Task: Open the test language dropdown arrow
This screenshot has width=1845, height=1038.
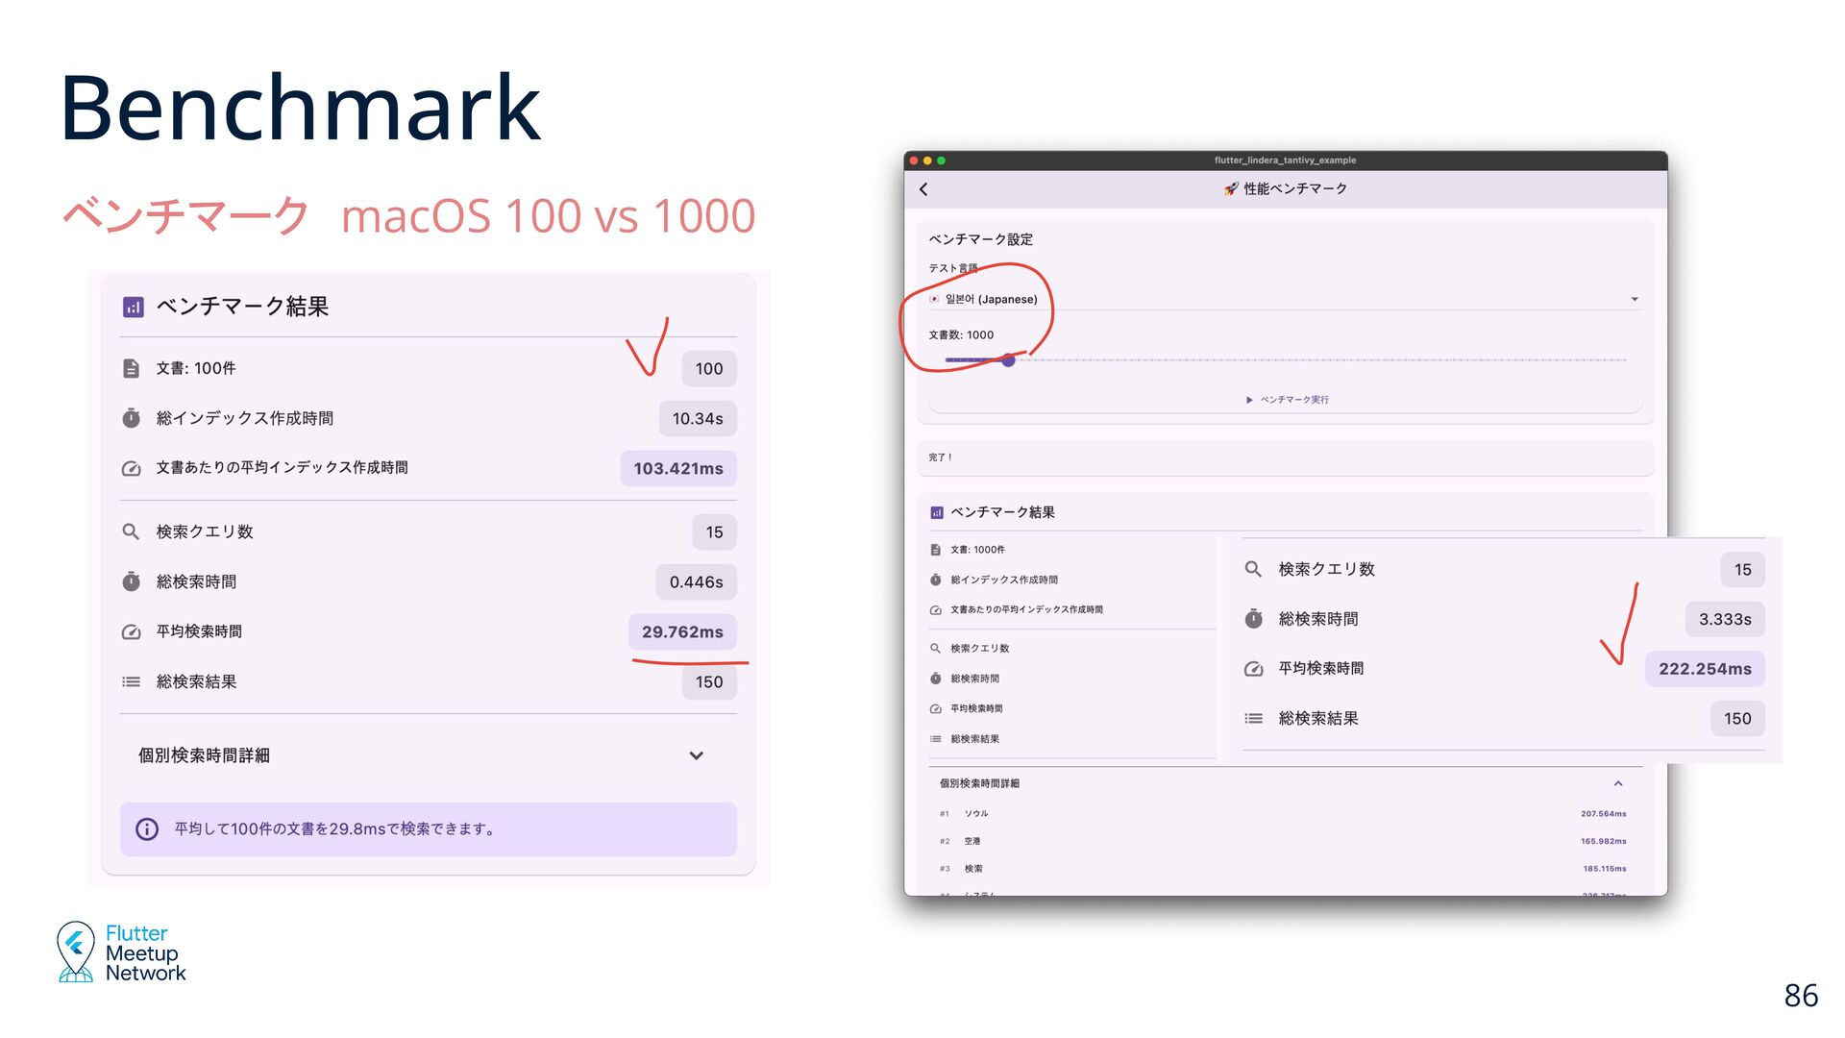Action: (1635, 300)
